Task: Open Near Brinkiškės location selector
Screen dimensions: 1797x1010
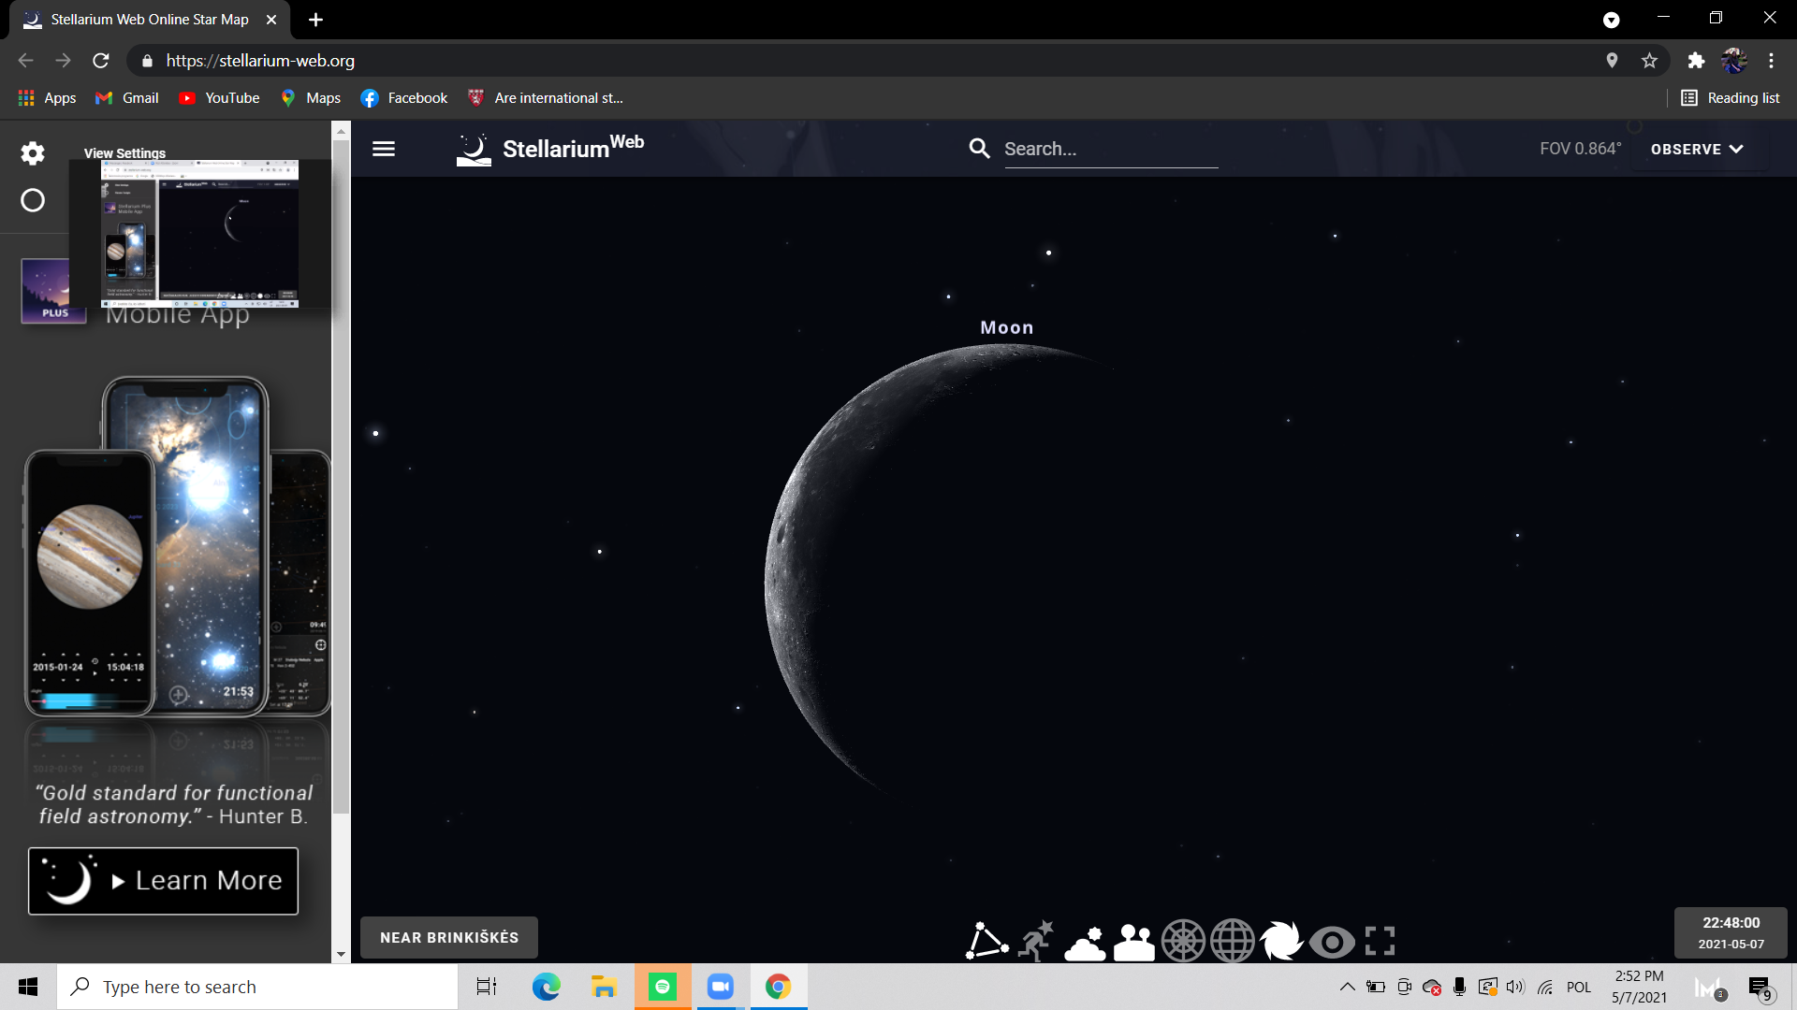Action: pos(449,937)
